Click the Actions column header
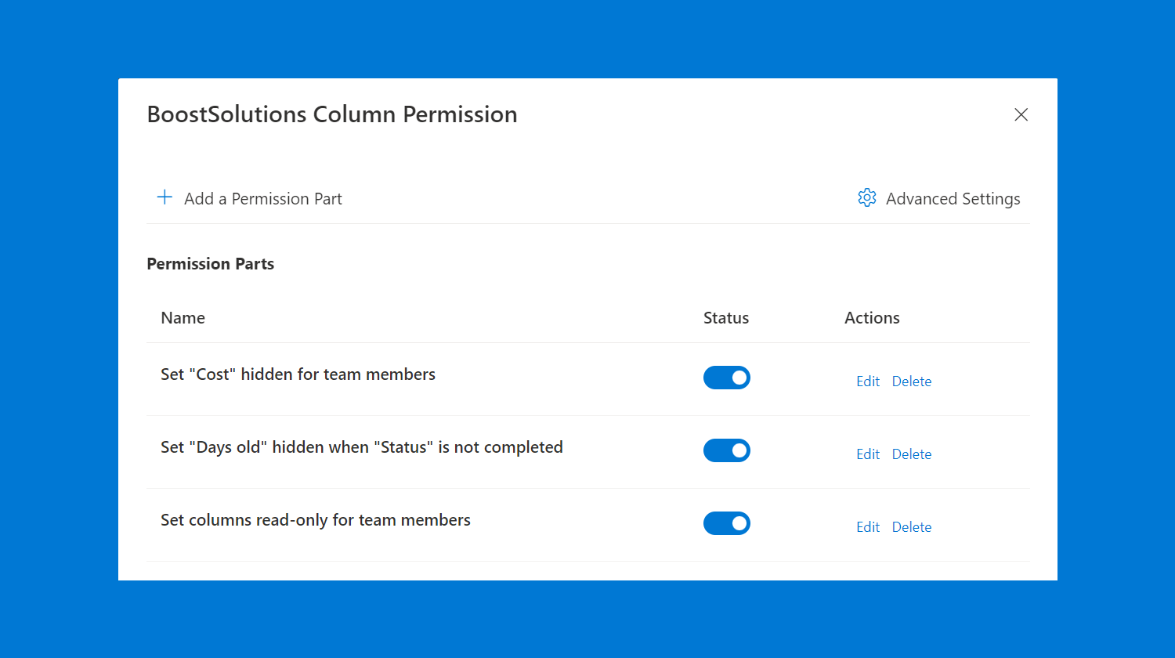Image resolution: width=1175 pixels, height=658 pixels. (872, 318)
